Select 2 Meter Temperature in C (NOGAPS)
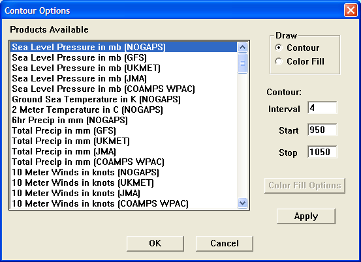The width and height of the screenshot is (361, 262). click(x=123, y=109)
